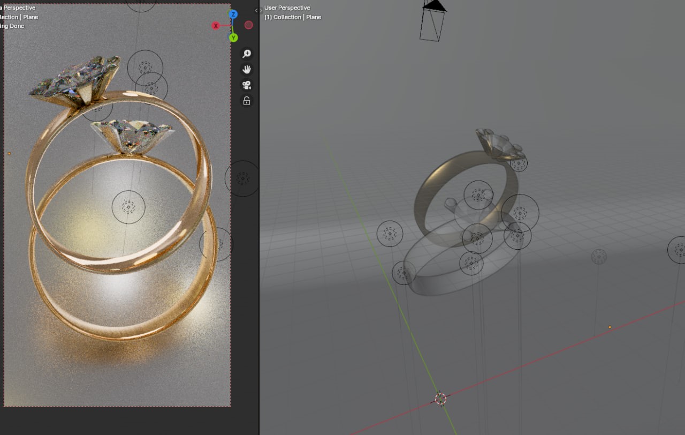This screenshot has width=685, height=435.
Task: Click the User Perspective view label
Action: click(287, 8)
